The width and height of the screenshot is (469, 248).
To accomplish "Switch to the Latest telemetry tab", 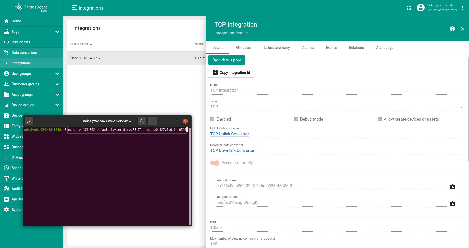I will click(277, 48).
